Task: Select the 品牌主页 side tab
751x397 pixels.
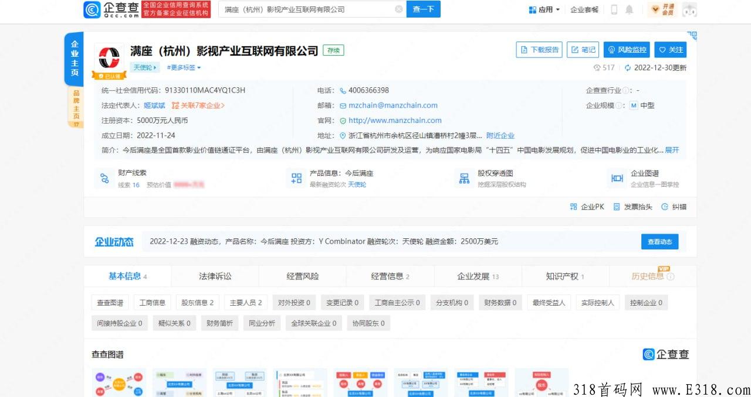Action: [x=76, y=108]
